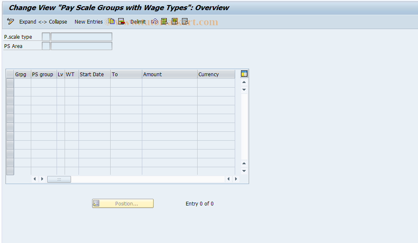Create New Entries
Screen dimensions: 418x243
tap(89, 22)
